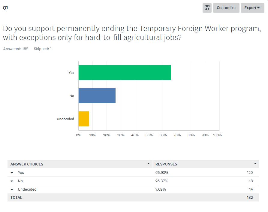
Task: Click the survey question title text
Action: click(131, 33)
